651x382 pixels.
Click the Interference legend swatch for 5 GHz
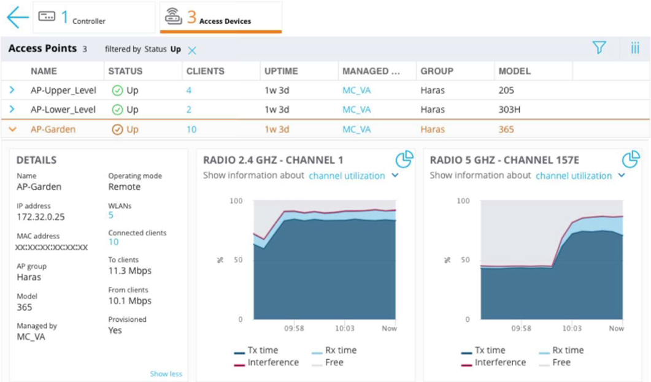466,365
